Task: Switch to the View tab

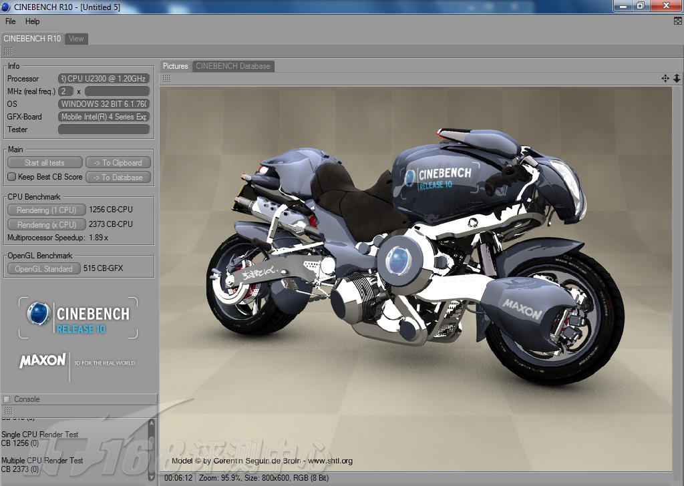Action: [x=76, y=39]
